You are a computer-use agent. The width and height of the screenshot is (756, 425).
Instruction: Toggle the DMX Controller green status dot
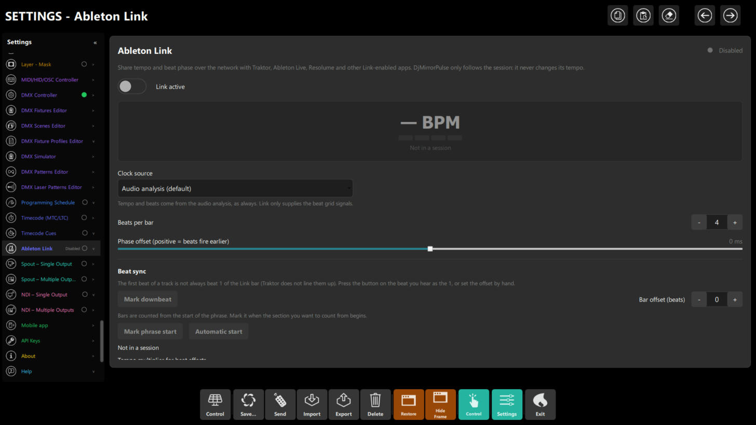click(84, 95)
